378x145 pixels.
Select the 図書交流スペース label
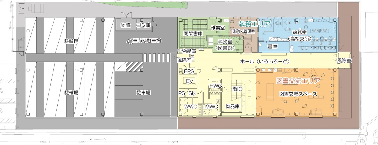(x=298, y=94)
